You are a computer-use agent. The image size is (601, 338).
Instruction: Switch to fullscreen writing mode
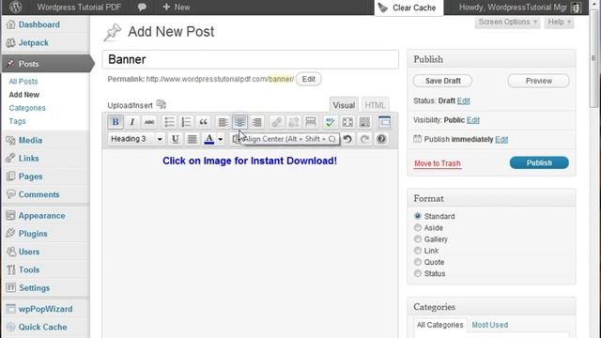pyautogui.click(x=347, y=122)
